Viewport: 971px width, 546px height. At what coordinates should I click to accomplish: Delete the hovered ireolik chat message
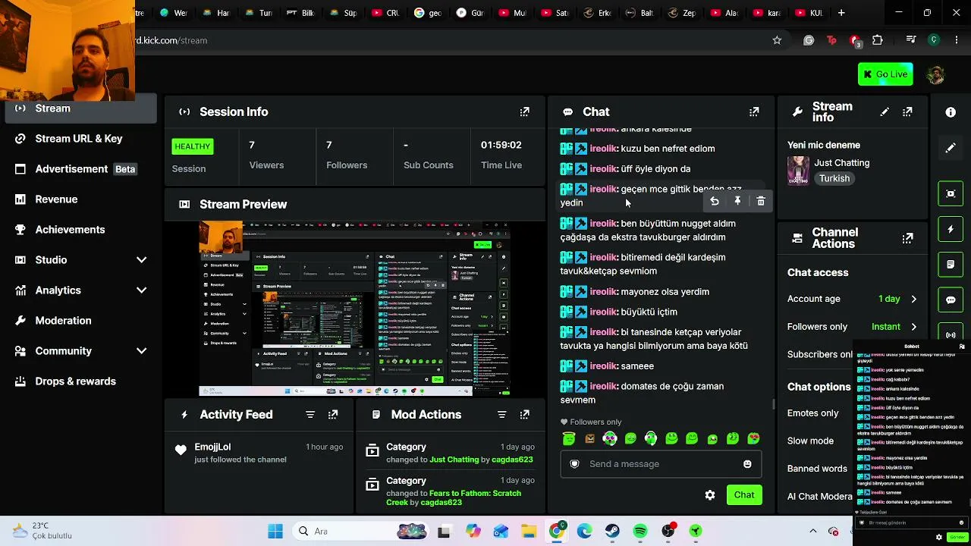pos(761,201)
